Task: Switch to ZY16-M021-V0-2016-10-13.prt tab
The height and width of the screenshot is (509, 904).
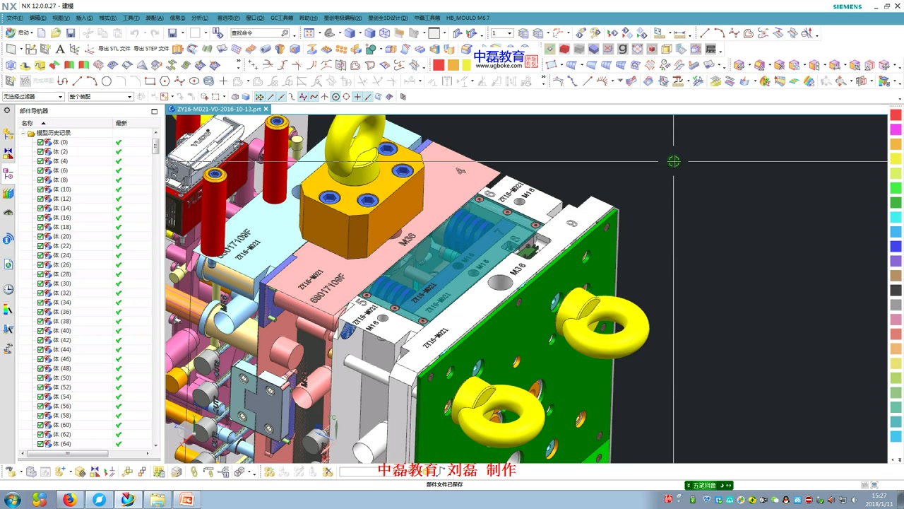Action: [x=219, y=110]
